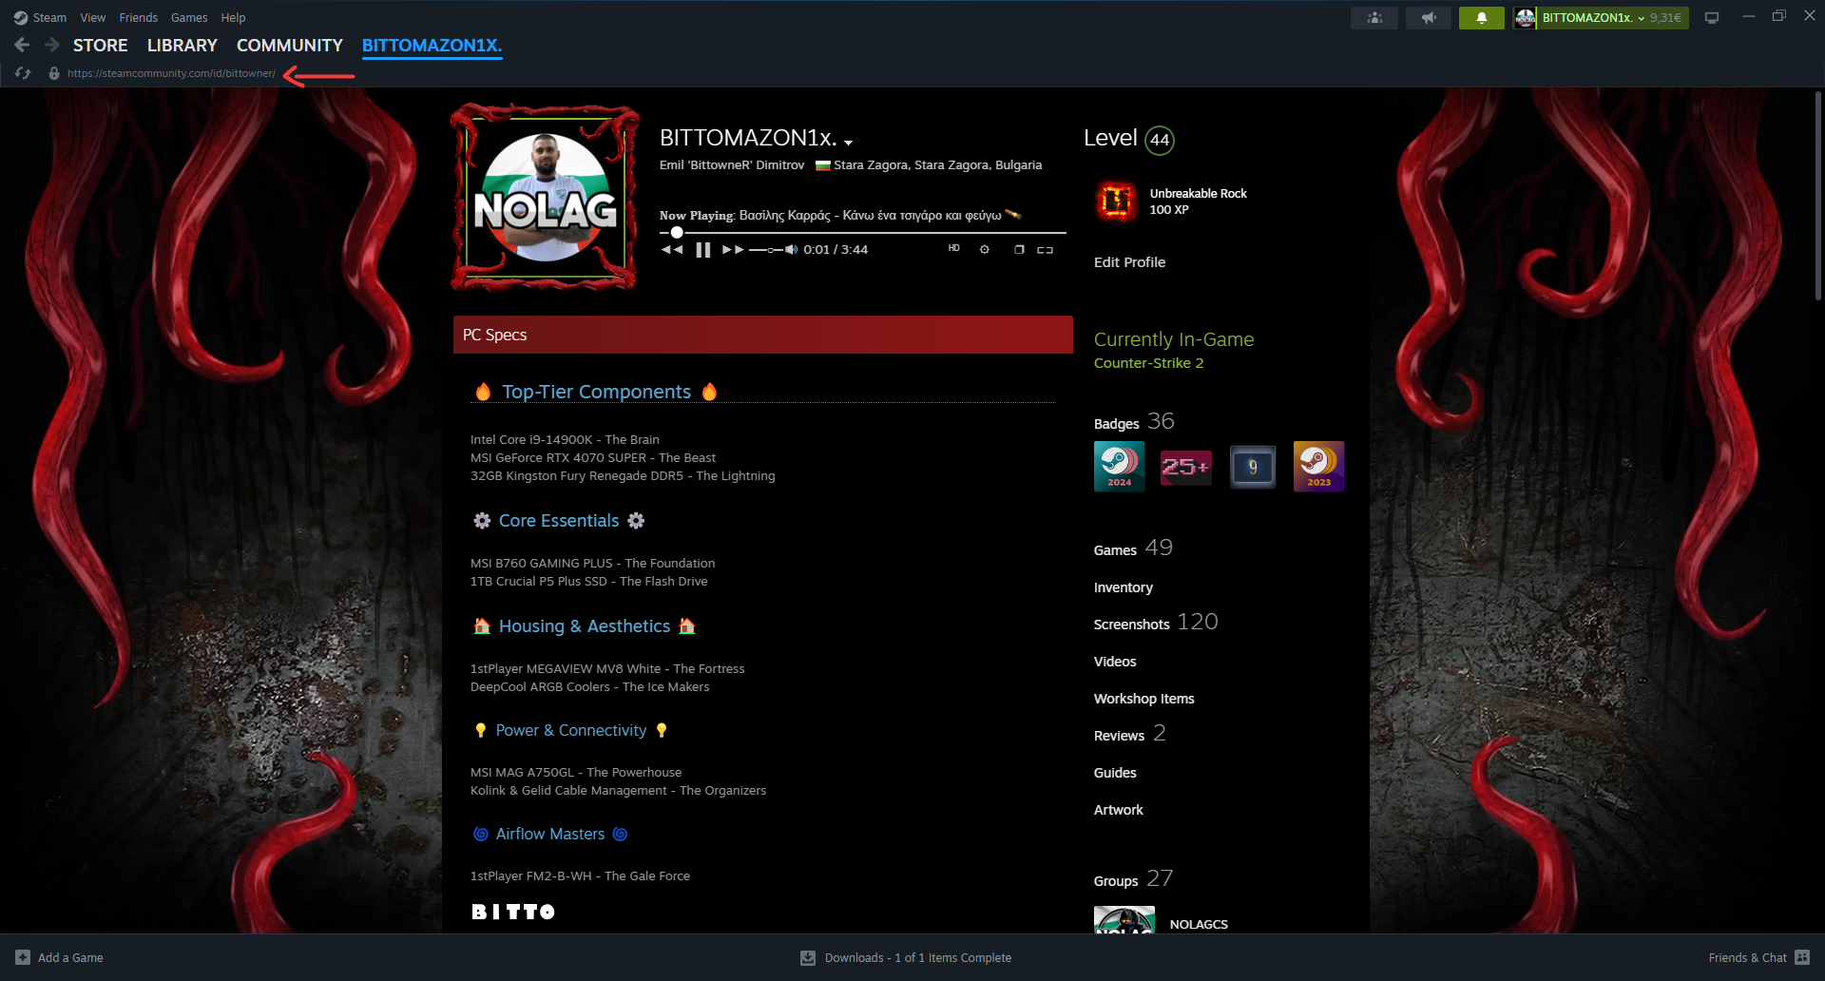1825x981 pixels.
Task: Switch to the LIBRARY tab
Action: pyautogui.click(x=182, y=45)
